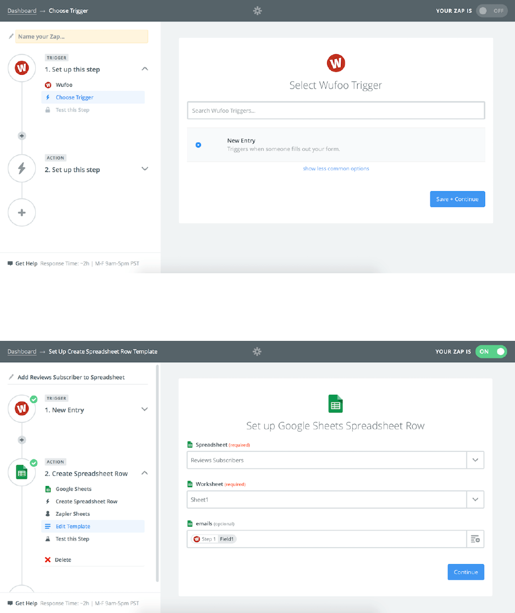515x613 pixels.
Task: Turn on the Zap using the OFF switch
Action: (491, 10)
